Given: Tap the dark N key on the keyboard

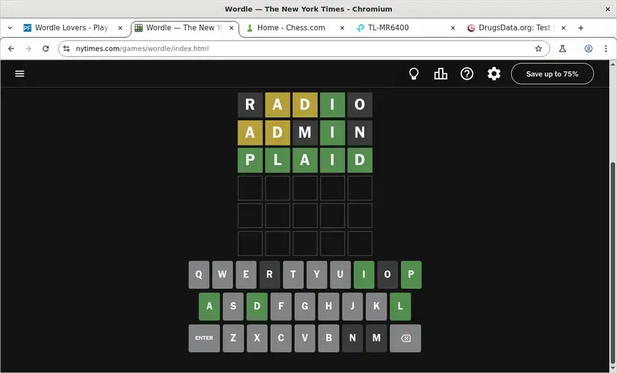Looking at the screenshot, I should coord(352,338).
